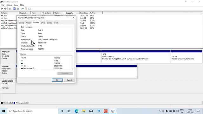Click the last toolbar icon for view settings
Viewport: 203px width, 114px height.
[29, 9]
